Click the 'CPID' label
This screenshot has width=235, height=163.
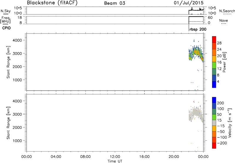pyautogui.click(x=6, y=28)
